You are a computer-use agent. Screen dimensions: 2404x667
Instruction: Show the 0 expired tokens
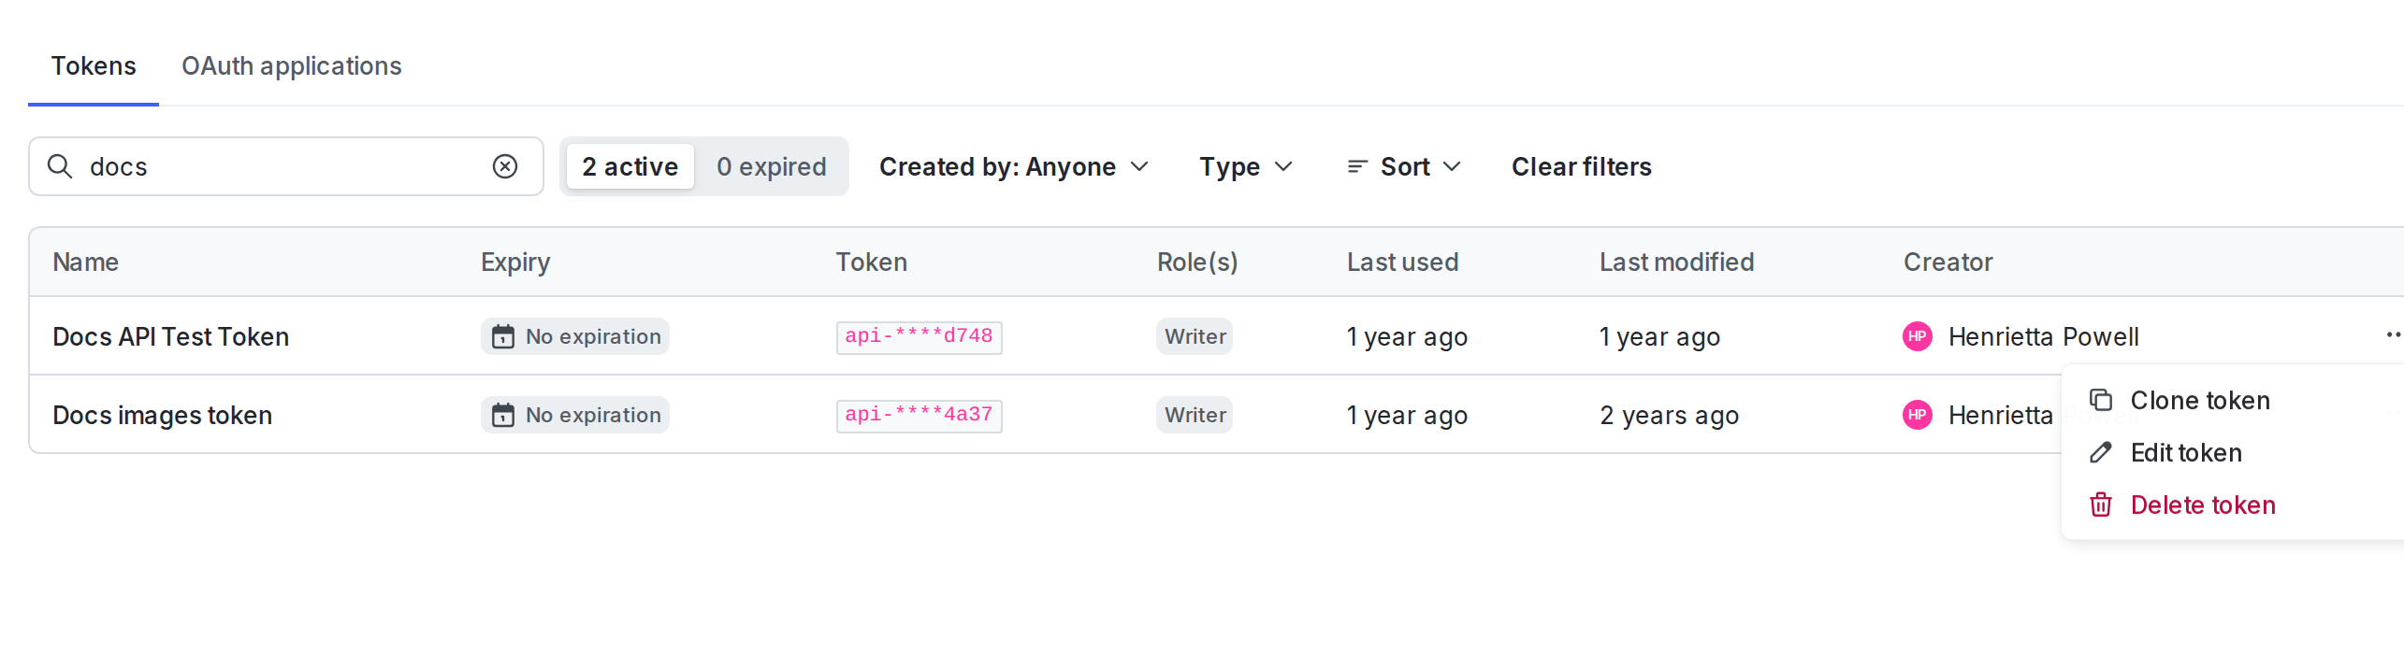click(772, 166)
